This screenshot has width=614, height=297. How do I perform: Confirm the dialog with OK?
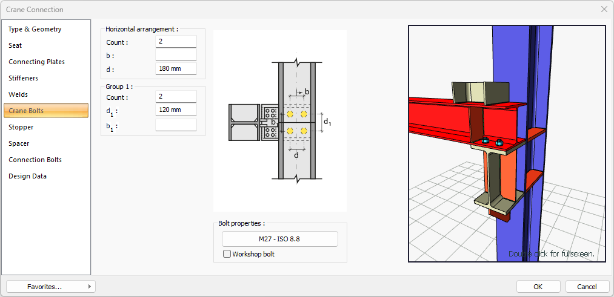[x=538, y=287]
